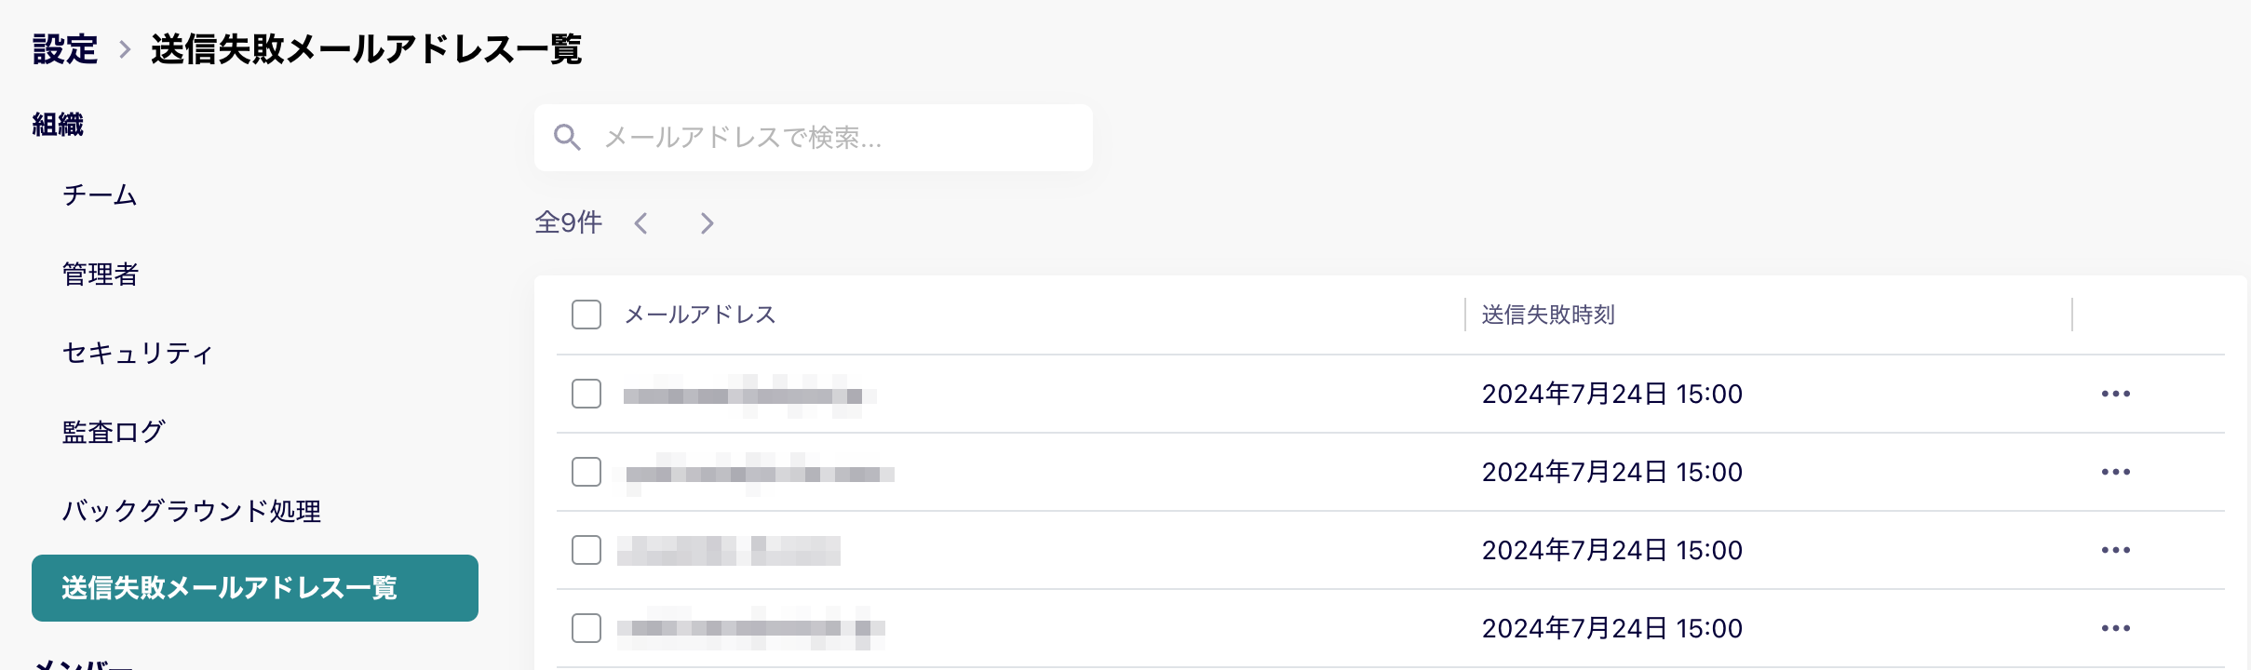Check the second email address row
The width and height of the screenshot is (2251, 670).
tap(586, 472)
